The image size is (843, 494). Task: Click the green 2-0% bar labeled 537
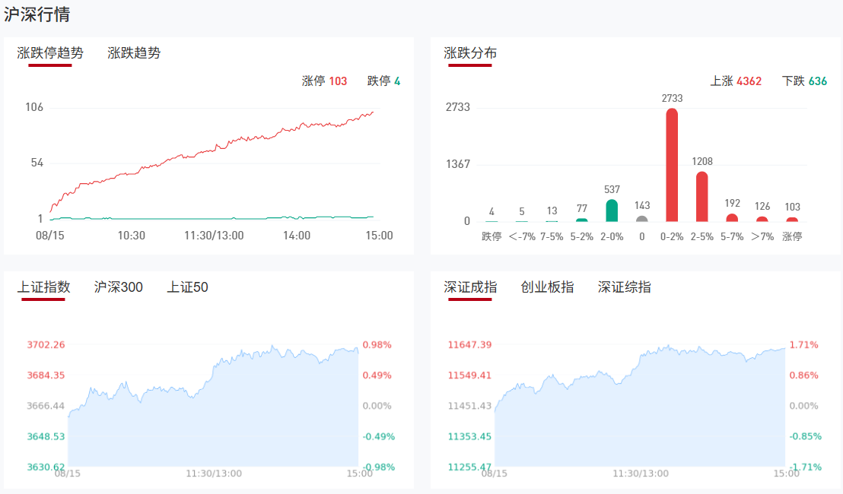[612, 211]
